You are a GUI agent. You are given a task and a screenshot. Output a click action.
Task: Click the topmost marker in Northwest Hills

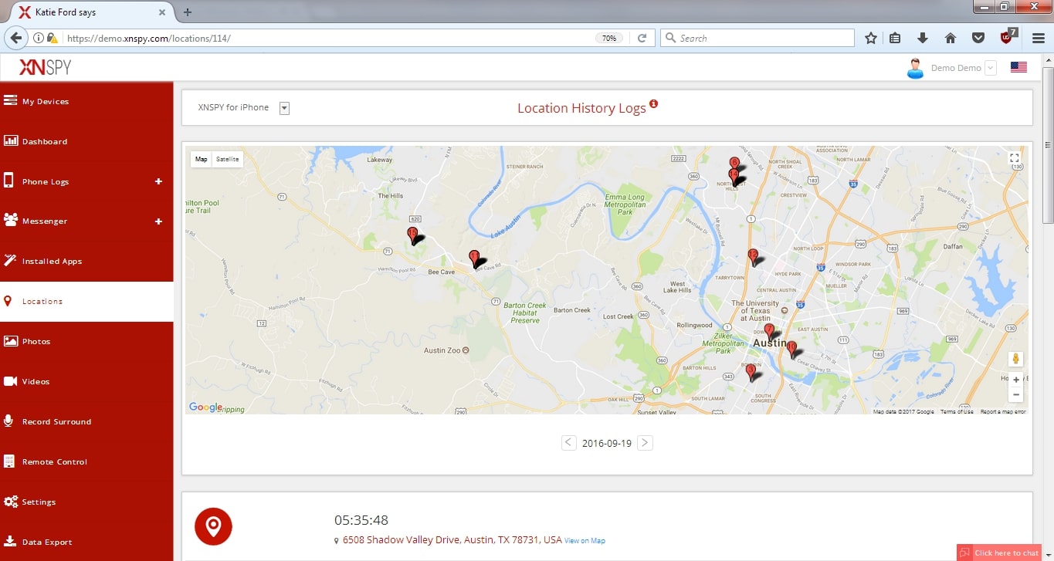[734, 163]
